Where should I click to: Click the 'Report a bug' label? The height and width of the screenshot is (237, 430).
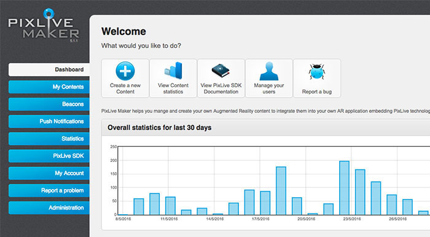point(317,91)
